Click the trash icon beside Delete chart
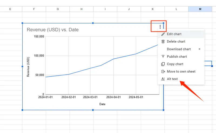The image size is (216, 133). [x=163, y=41]
